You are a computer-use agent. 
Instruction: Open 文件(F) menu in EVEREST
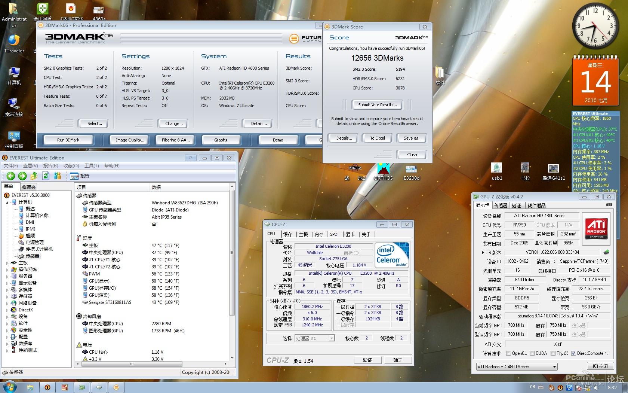click(10, 166)
